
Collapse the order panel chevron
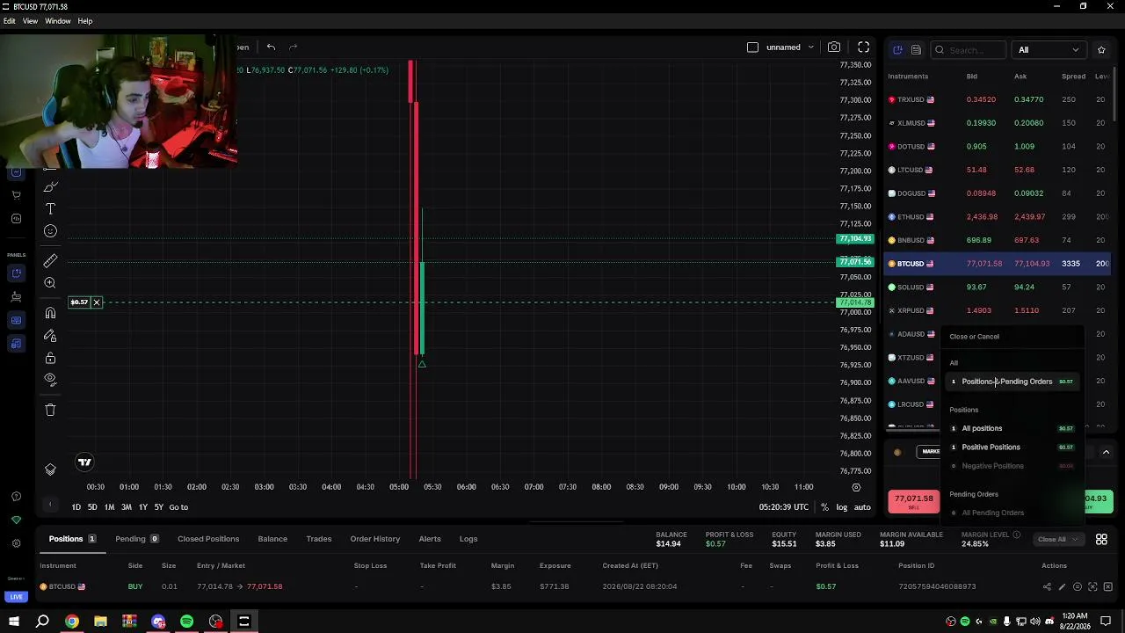click(1106, 452)
